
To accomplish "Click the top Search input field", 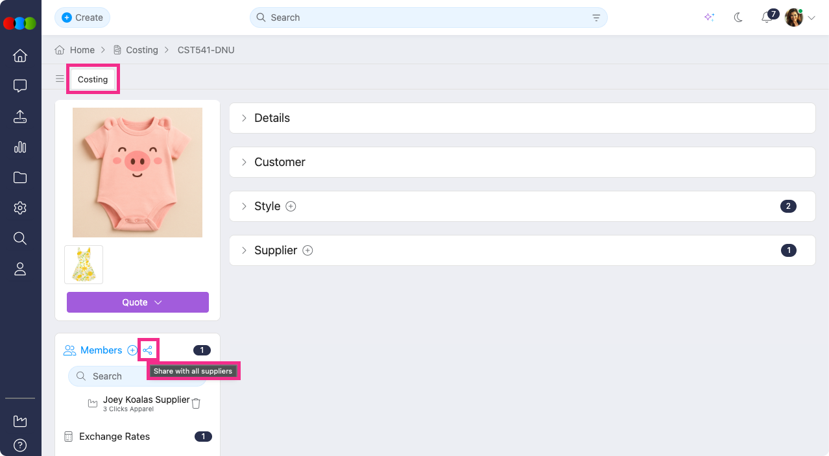I will [x=429, y=18].
